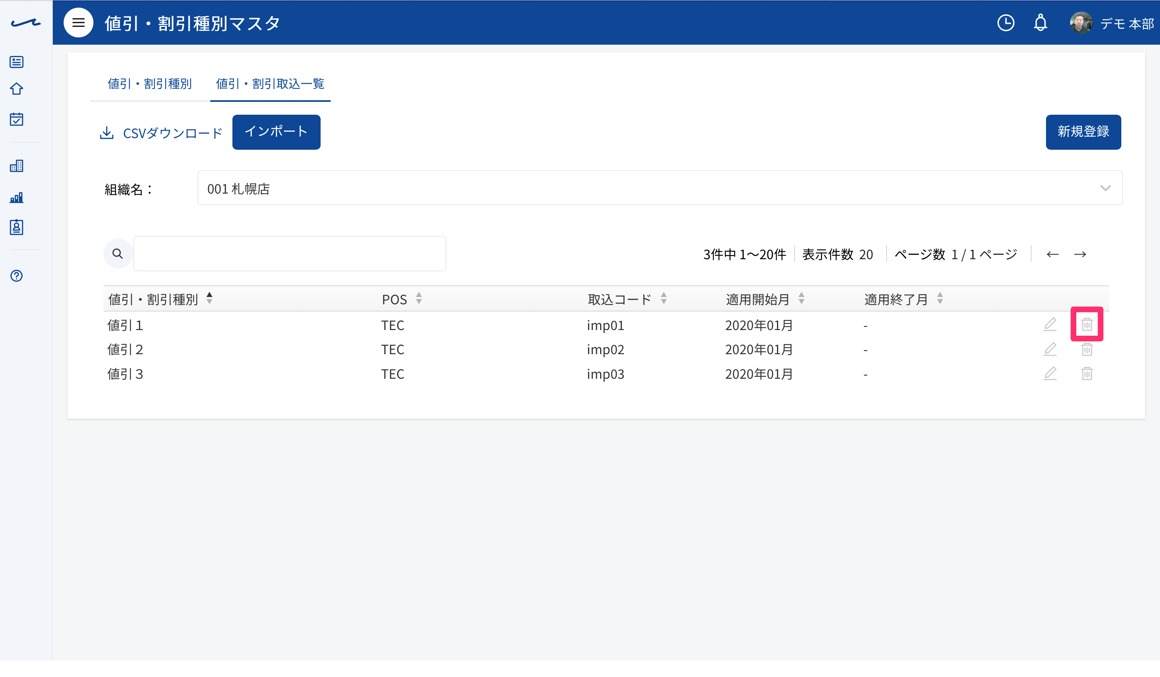Edit the 値引３ row with pencil icon
Viewport: 1160px width, 677px height.
pyautogui.click(x=1050, y=374)
